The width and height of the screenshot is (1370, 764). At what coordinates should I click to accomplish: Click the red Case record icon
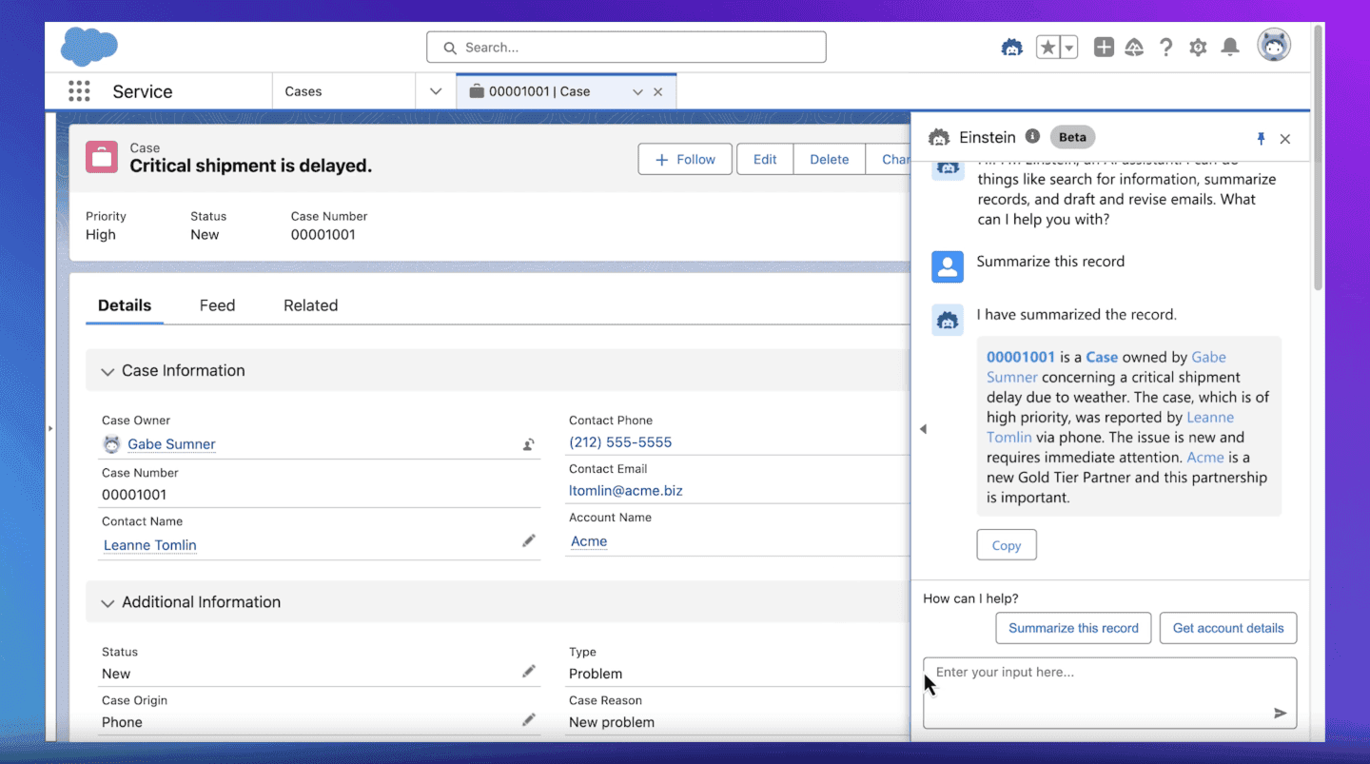[x=102, y=157]
